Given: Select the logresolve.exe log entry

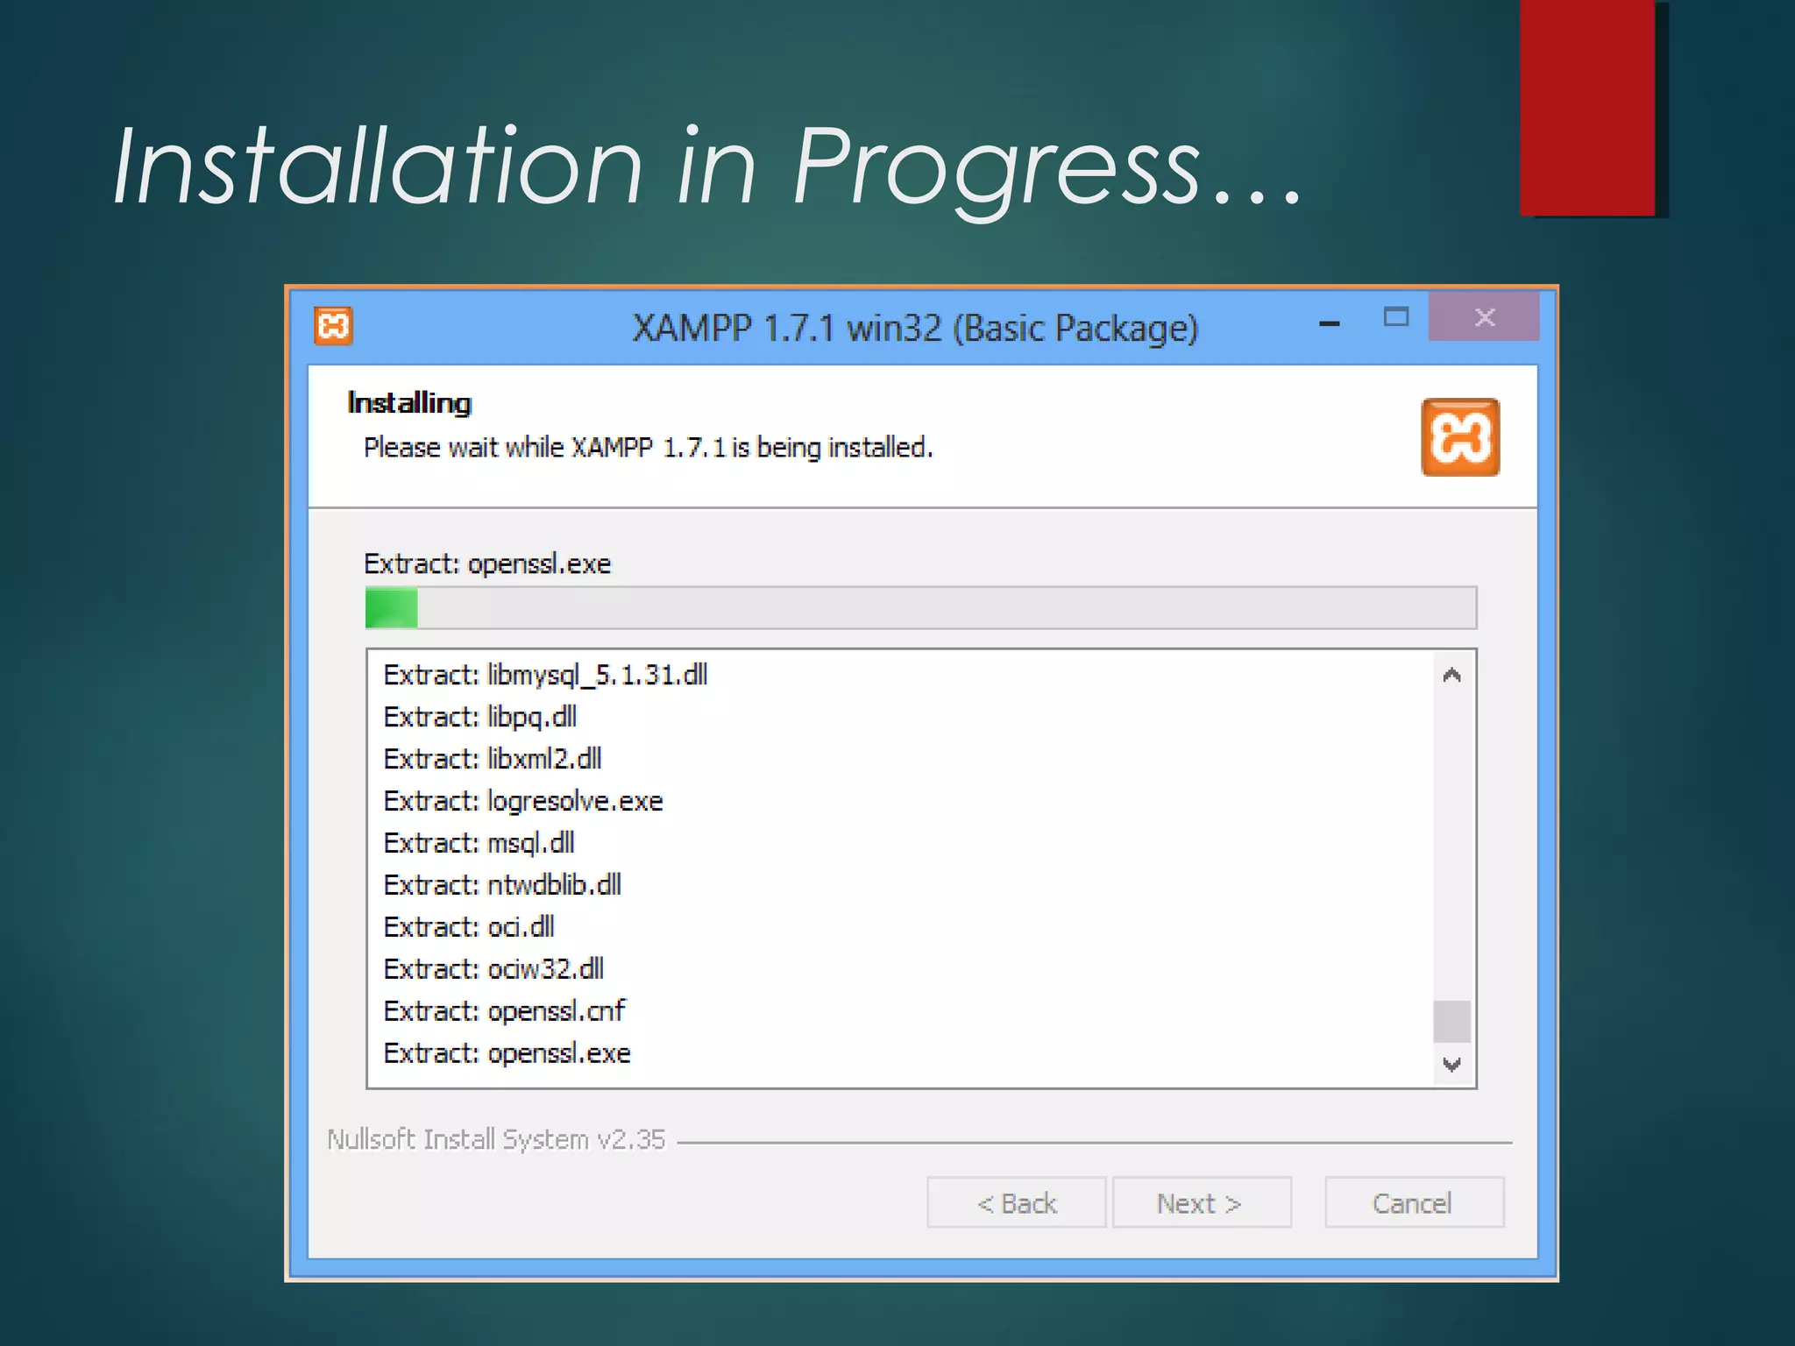Looking at the screenshot, I should point(523,802).
